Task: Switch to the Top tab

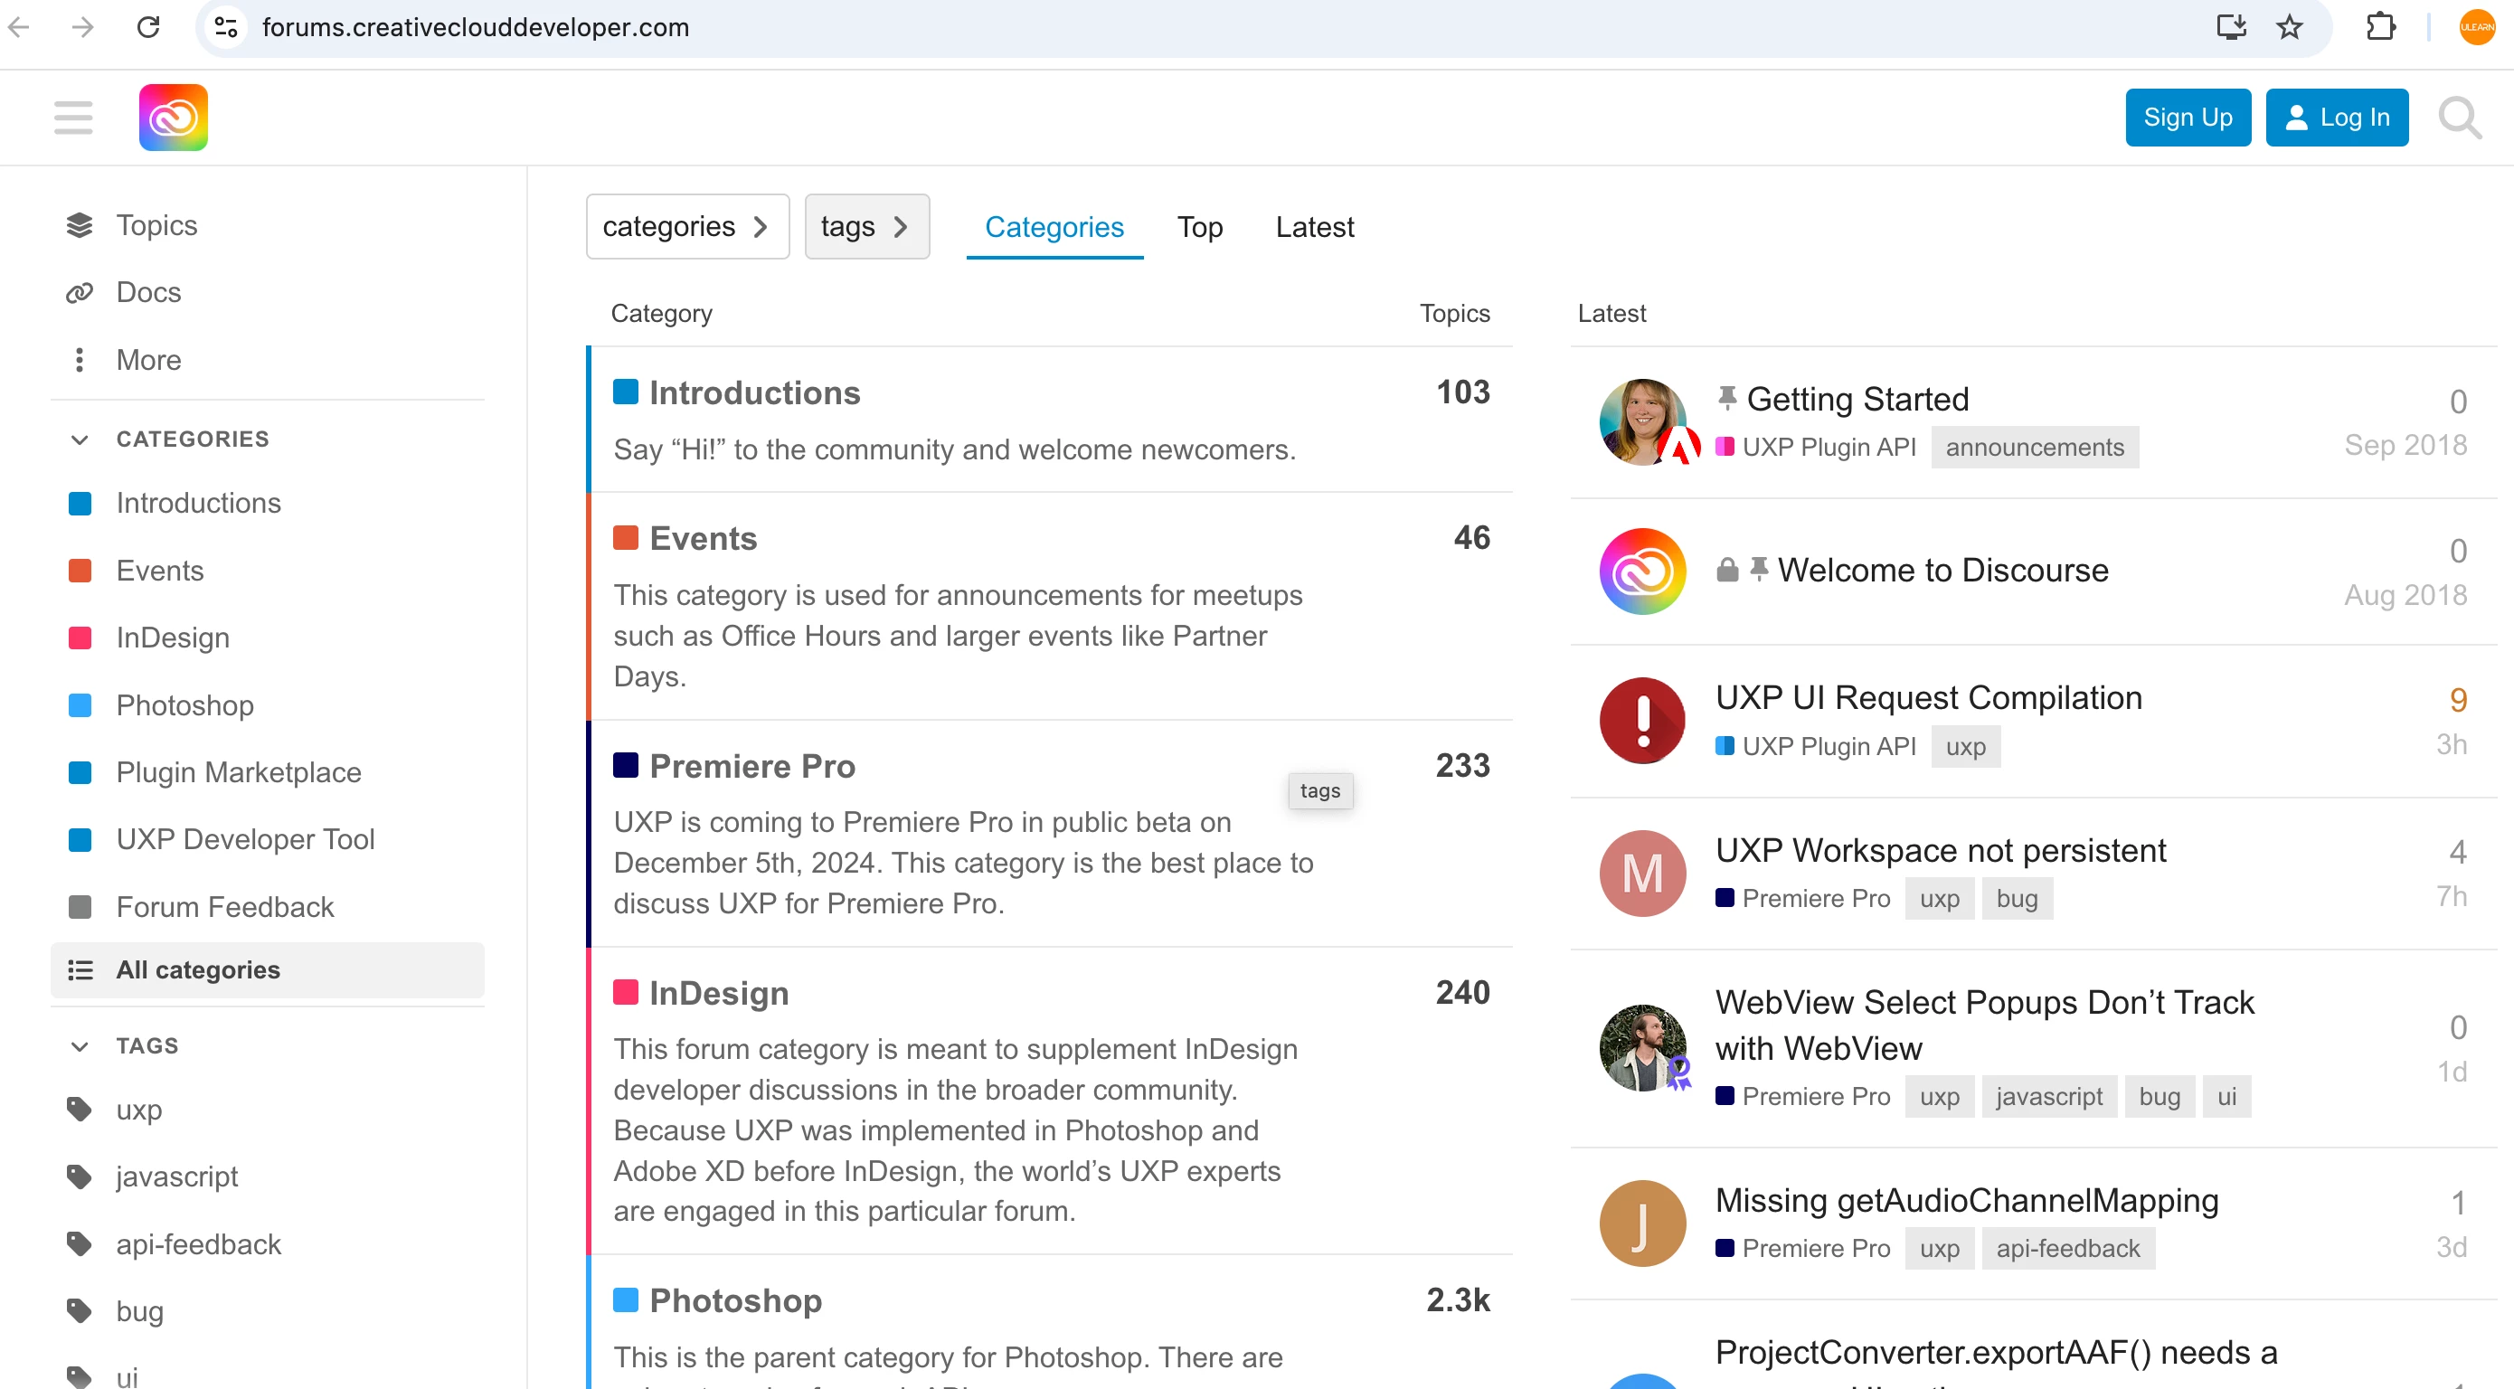Action: pyautogui.click(x=1200, y=226)
